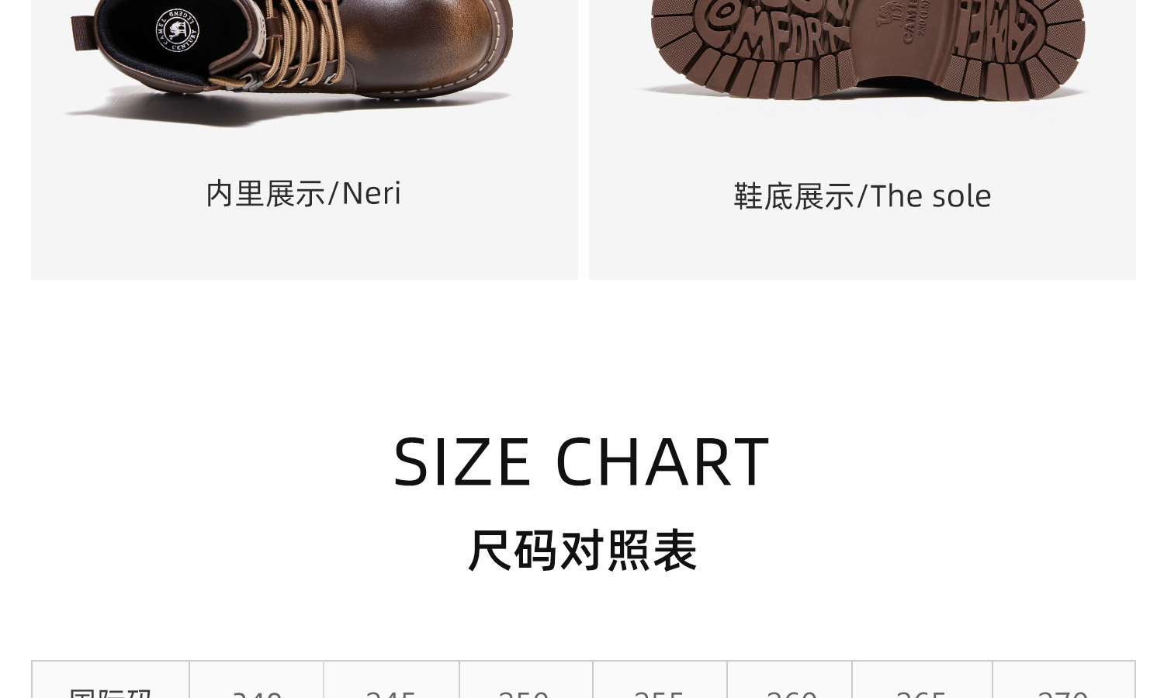Click the SIZE CHART heading
The height and width of the screenshot is (698, 1164).
(581, 462)
